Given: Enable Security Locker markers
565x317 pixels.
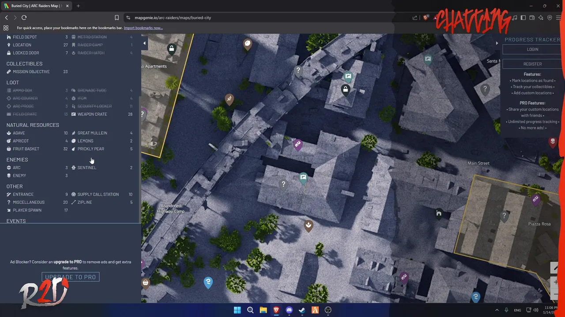Looking at the screenshot, I should click(x=102, y=106).
